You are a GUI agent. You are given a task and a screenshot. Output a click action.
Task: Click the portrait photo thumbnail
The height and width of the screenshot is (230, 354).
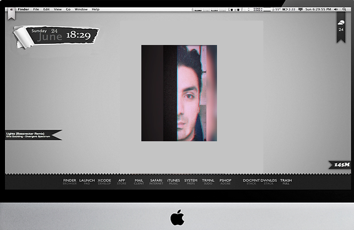pyautogui.click(x=179, y=93)
